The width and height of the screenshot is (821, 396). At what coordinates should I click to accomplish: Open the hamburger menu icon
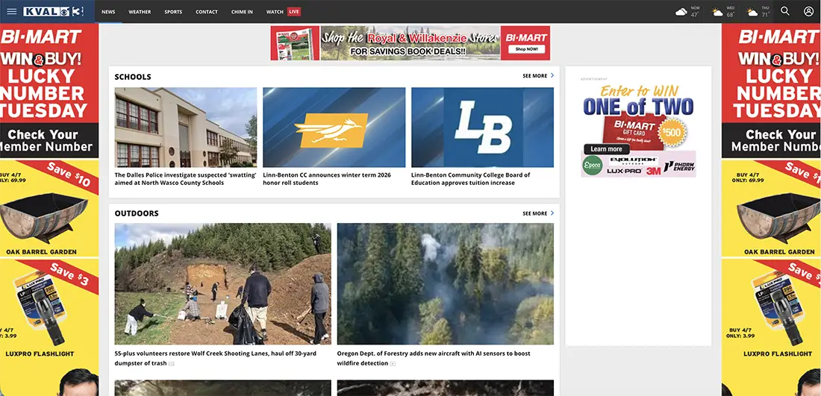click(x=11, y=11)
